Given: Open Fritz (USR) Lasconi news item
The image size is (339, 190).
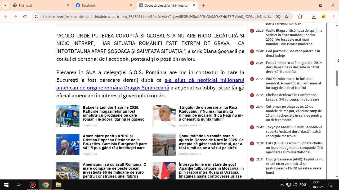Looking at the screenshot, I should 295,148.
